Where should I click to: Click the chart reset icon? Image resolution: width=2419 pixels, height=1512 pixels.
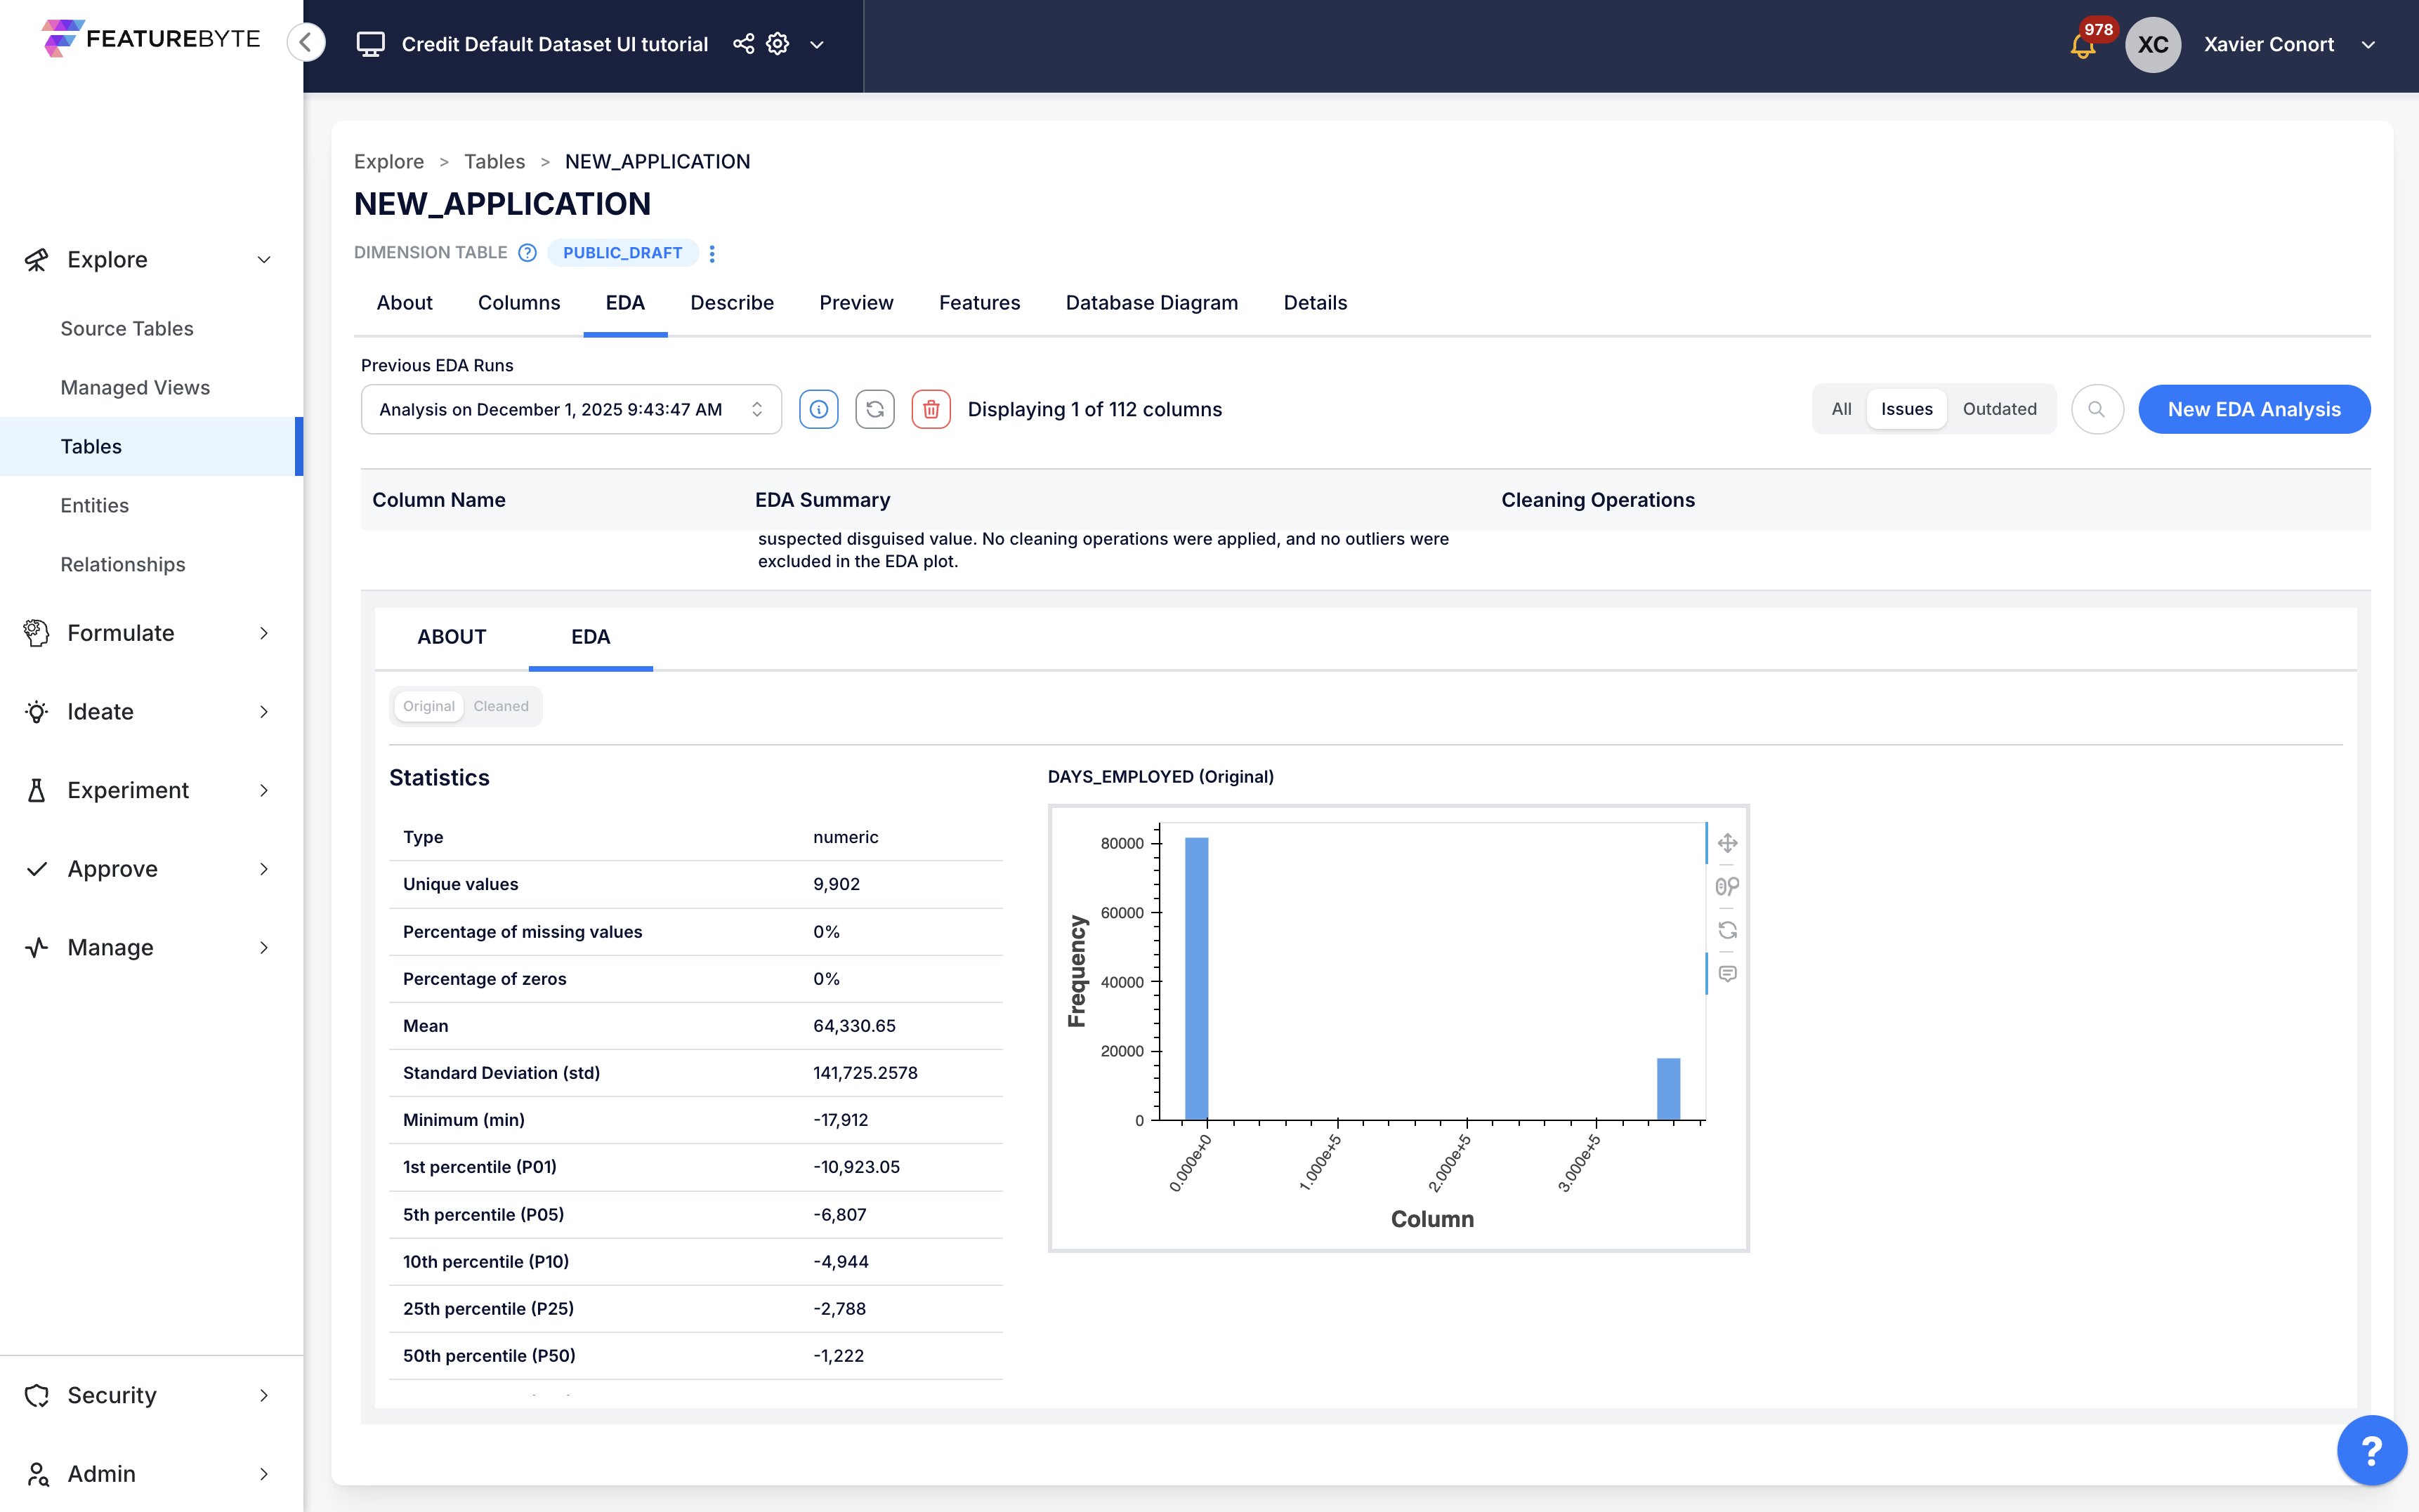(1728, 930)
